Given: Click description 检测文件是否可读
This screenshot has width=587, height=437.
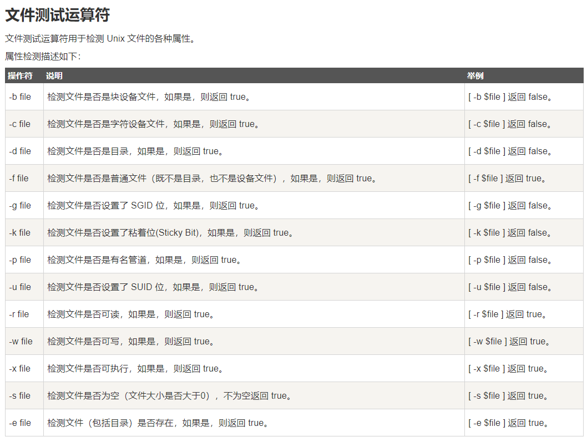Looking at the screenshot, I should click(x=131, y=314).
